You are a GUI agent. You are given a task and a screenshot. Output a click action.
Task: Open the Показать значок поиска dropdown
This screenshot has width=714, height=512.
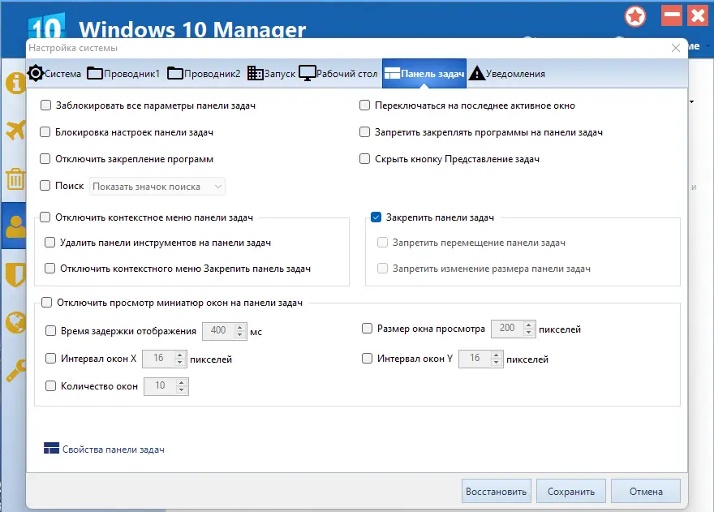coord(157,187)
